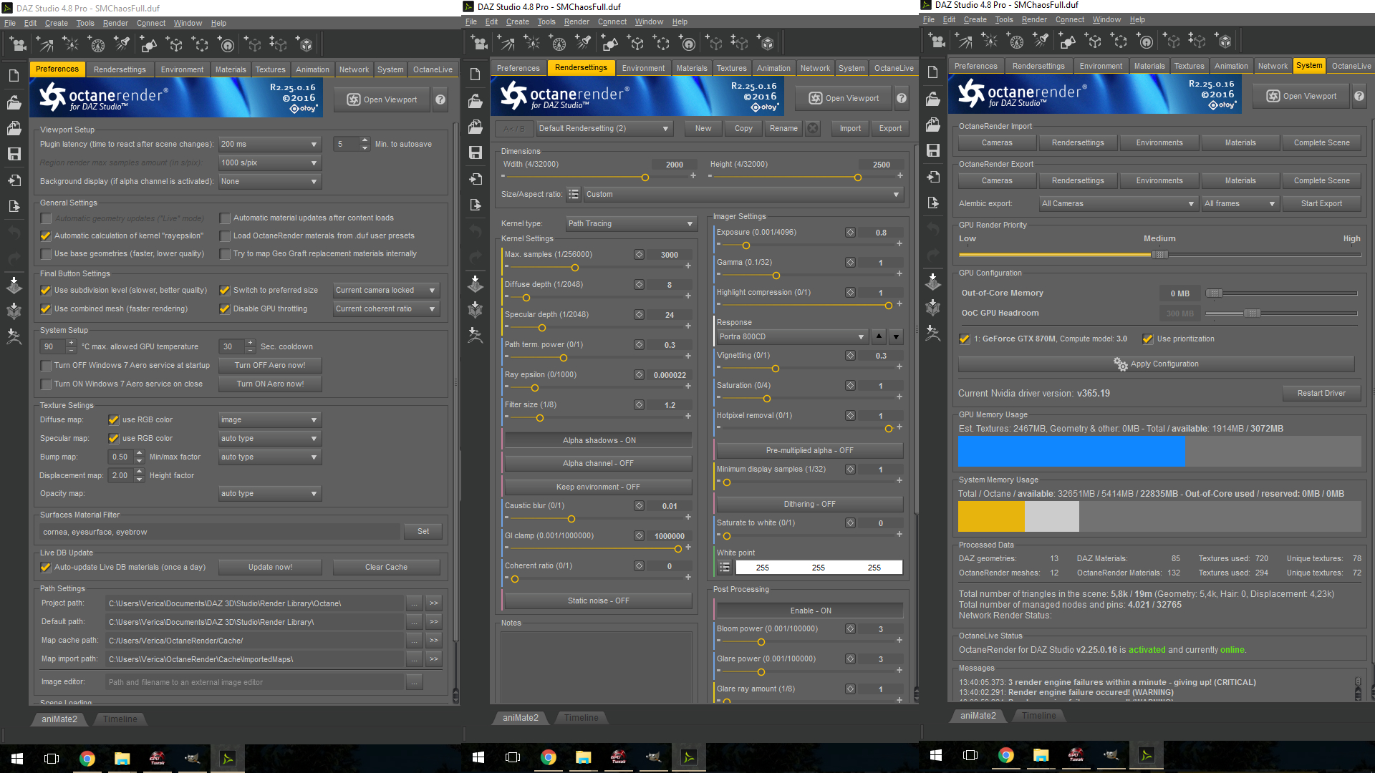Uncheck Disable GPU throttling

click(225, 309)
